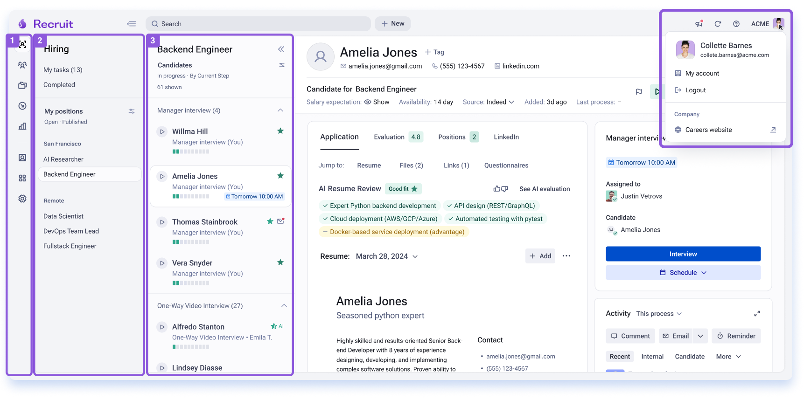Open the More activity filter dropdown

[728, 357]
